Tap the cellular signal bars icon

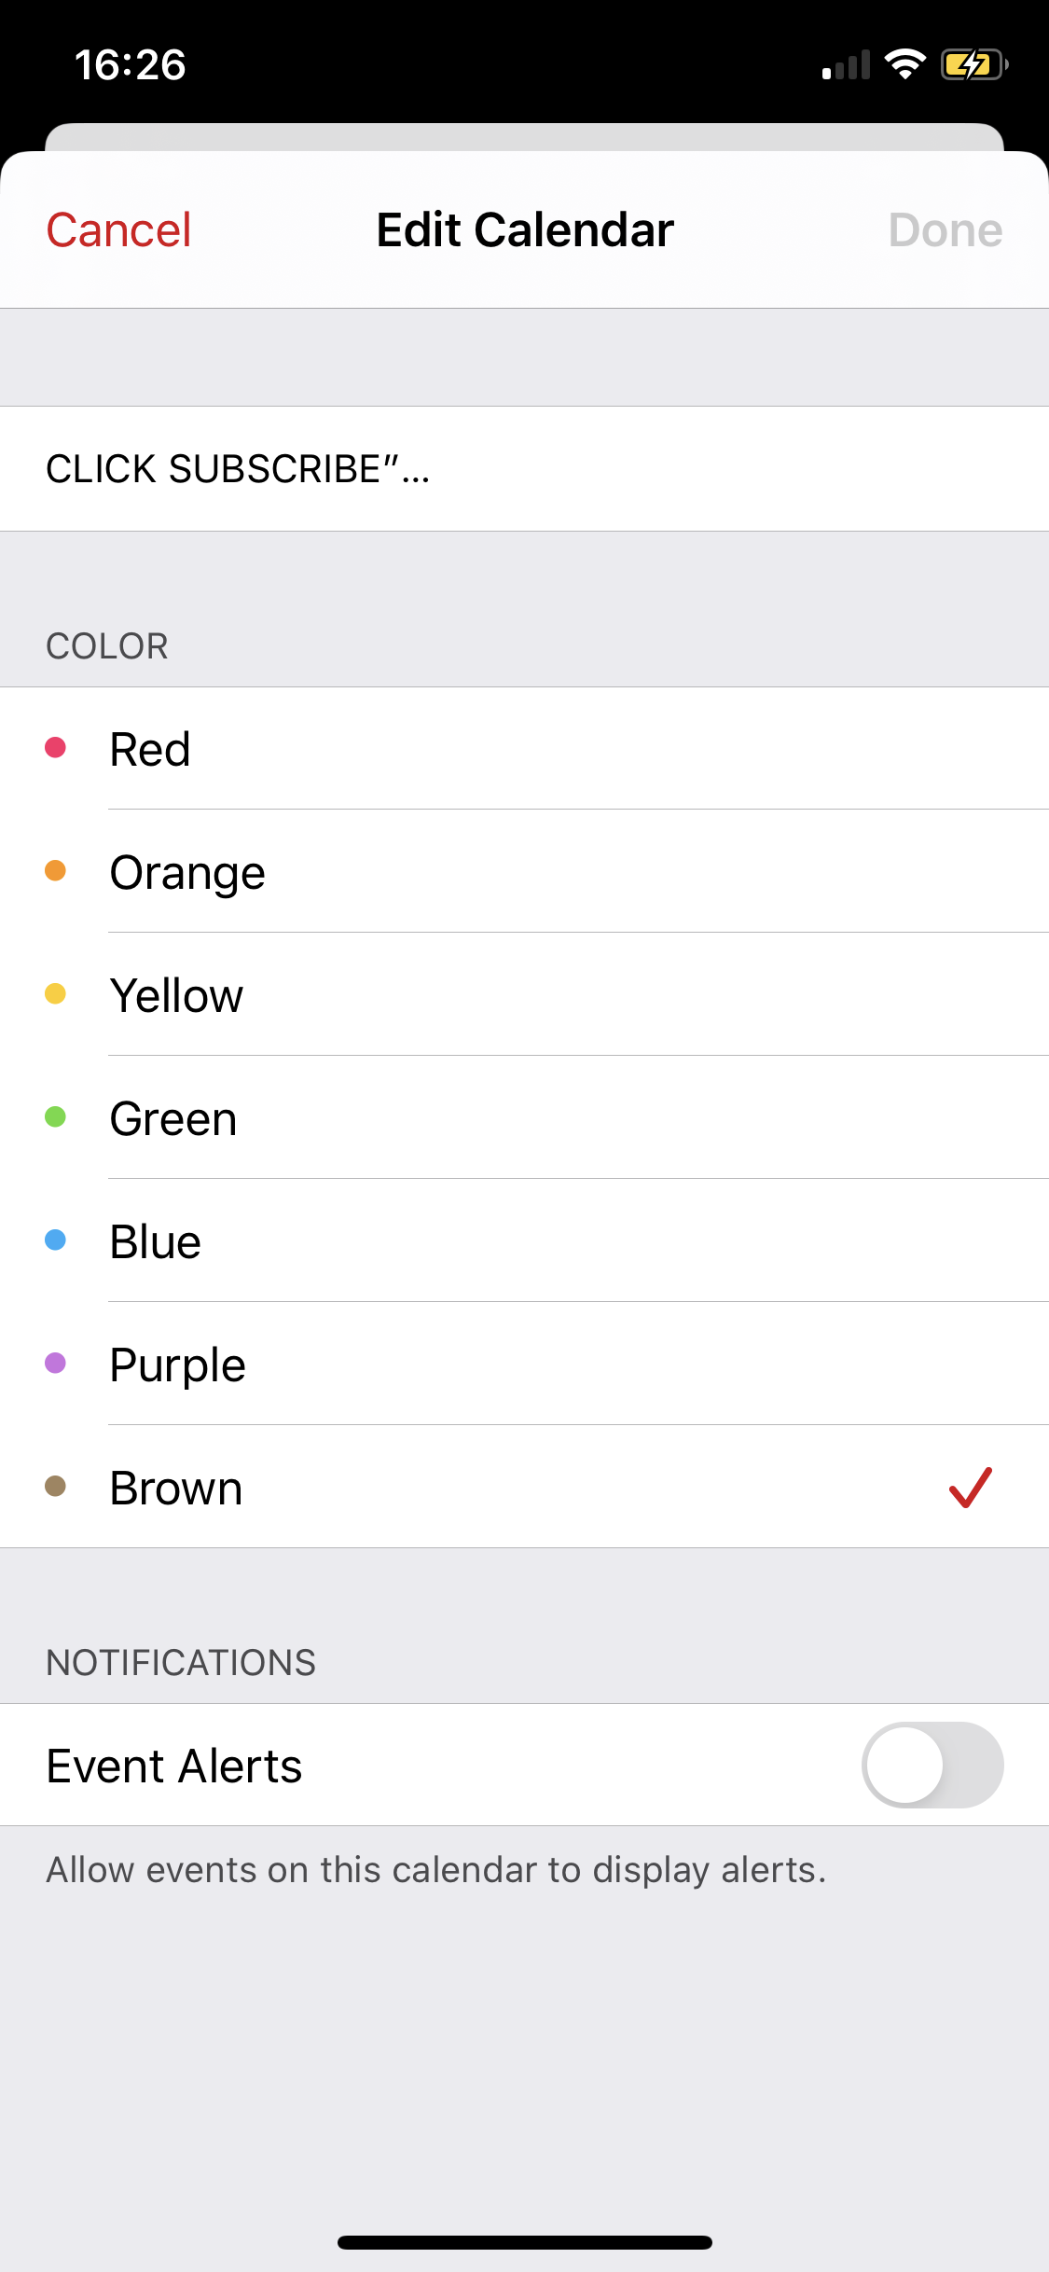846,65
